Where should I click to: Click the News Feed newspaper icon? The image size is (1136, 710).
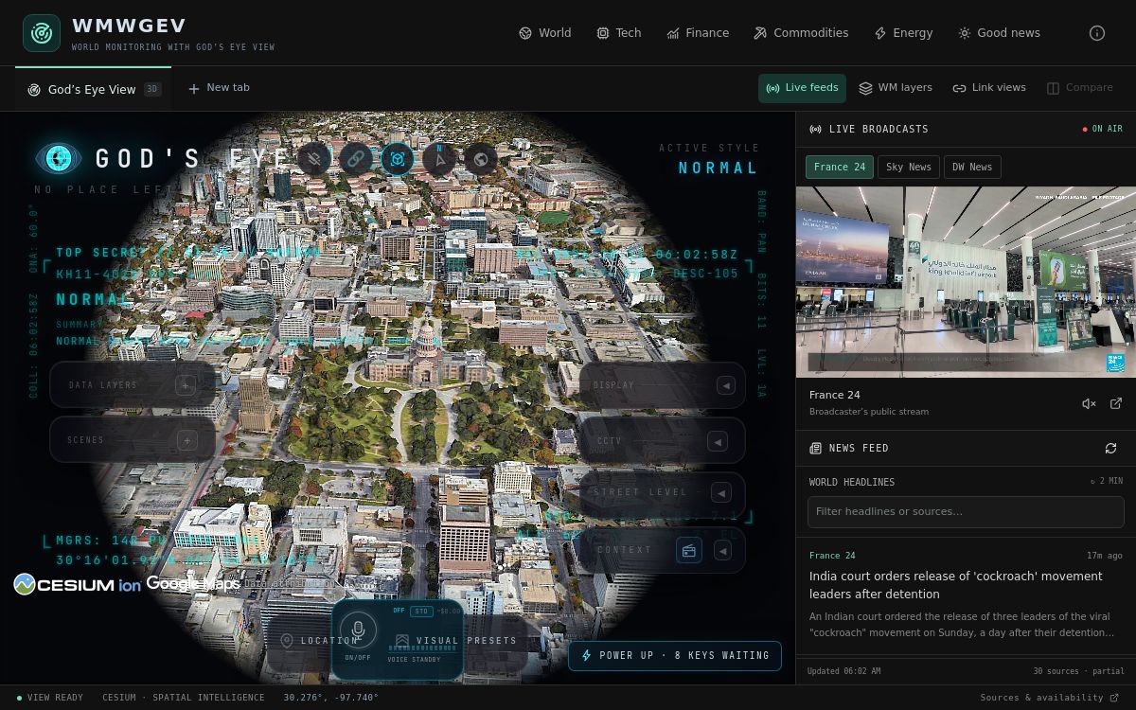[815, 448]
